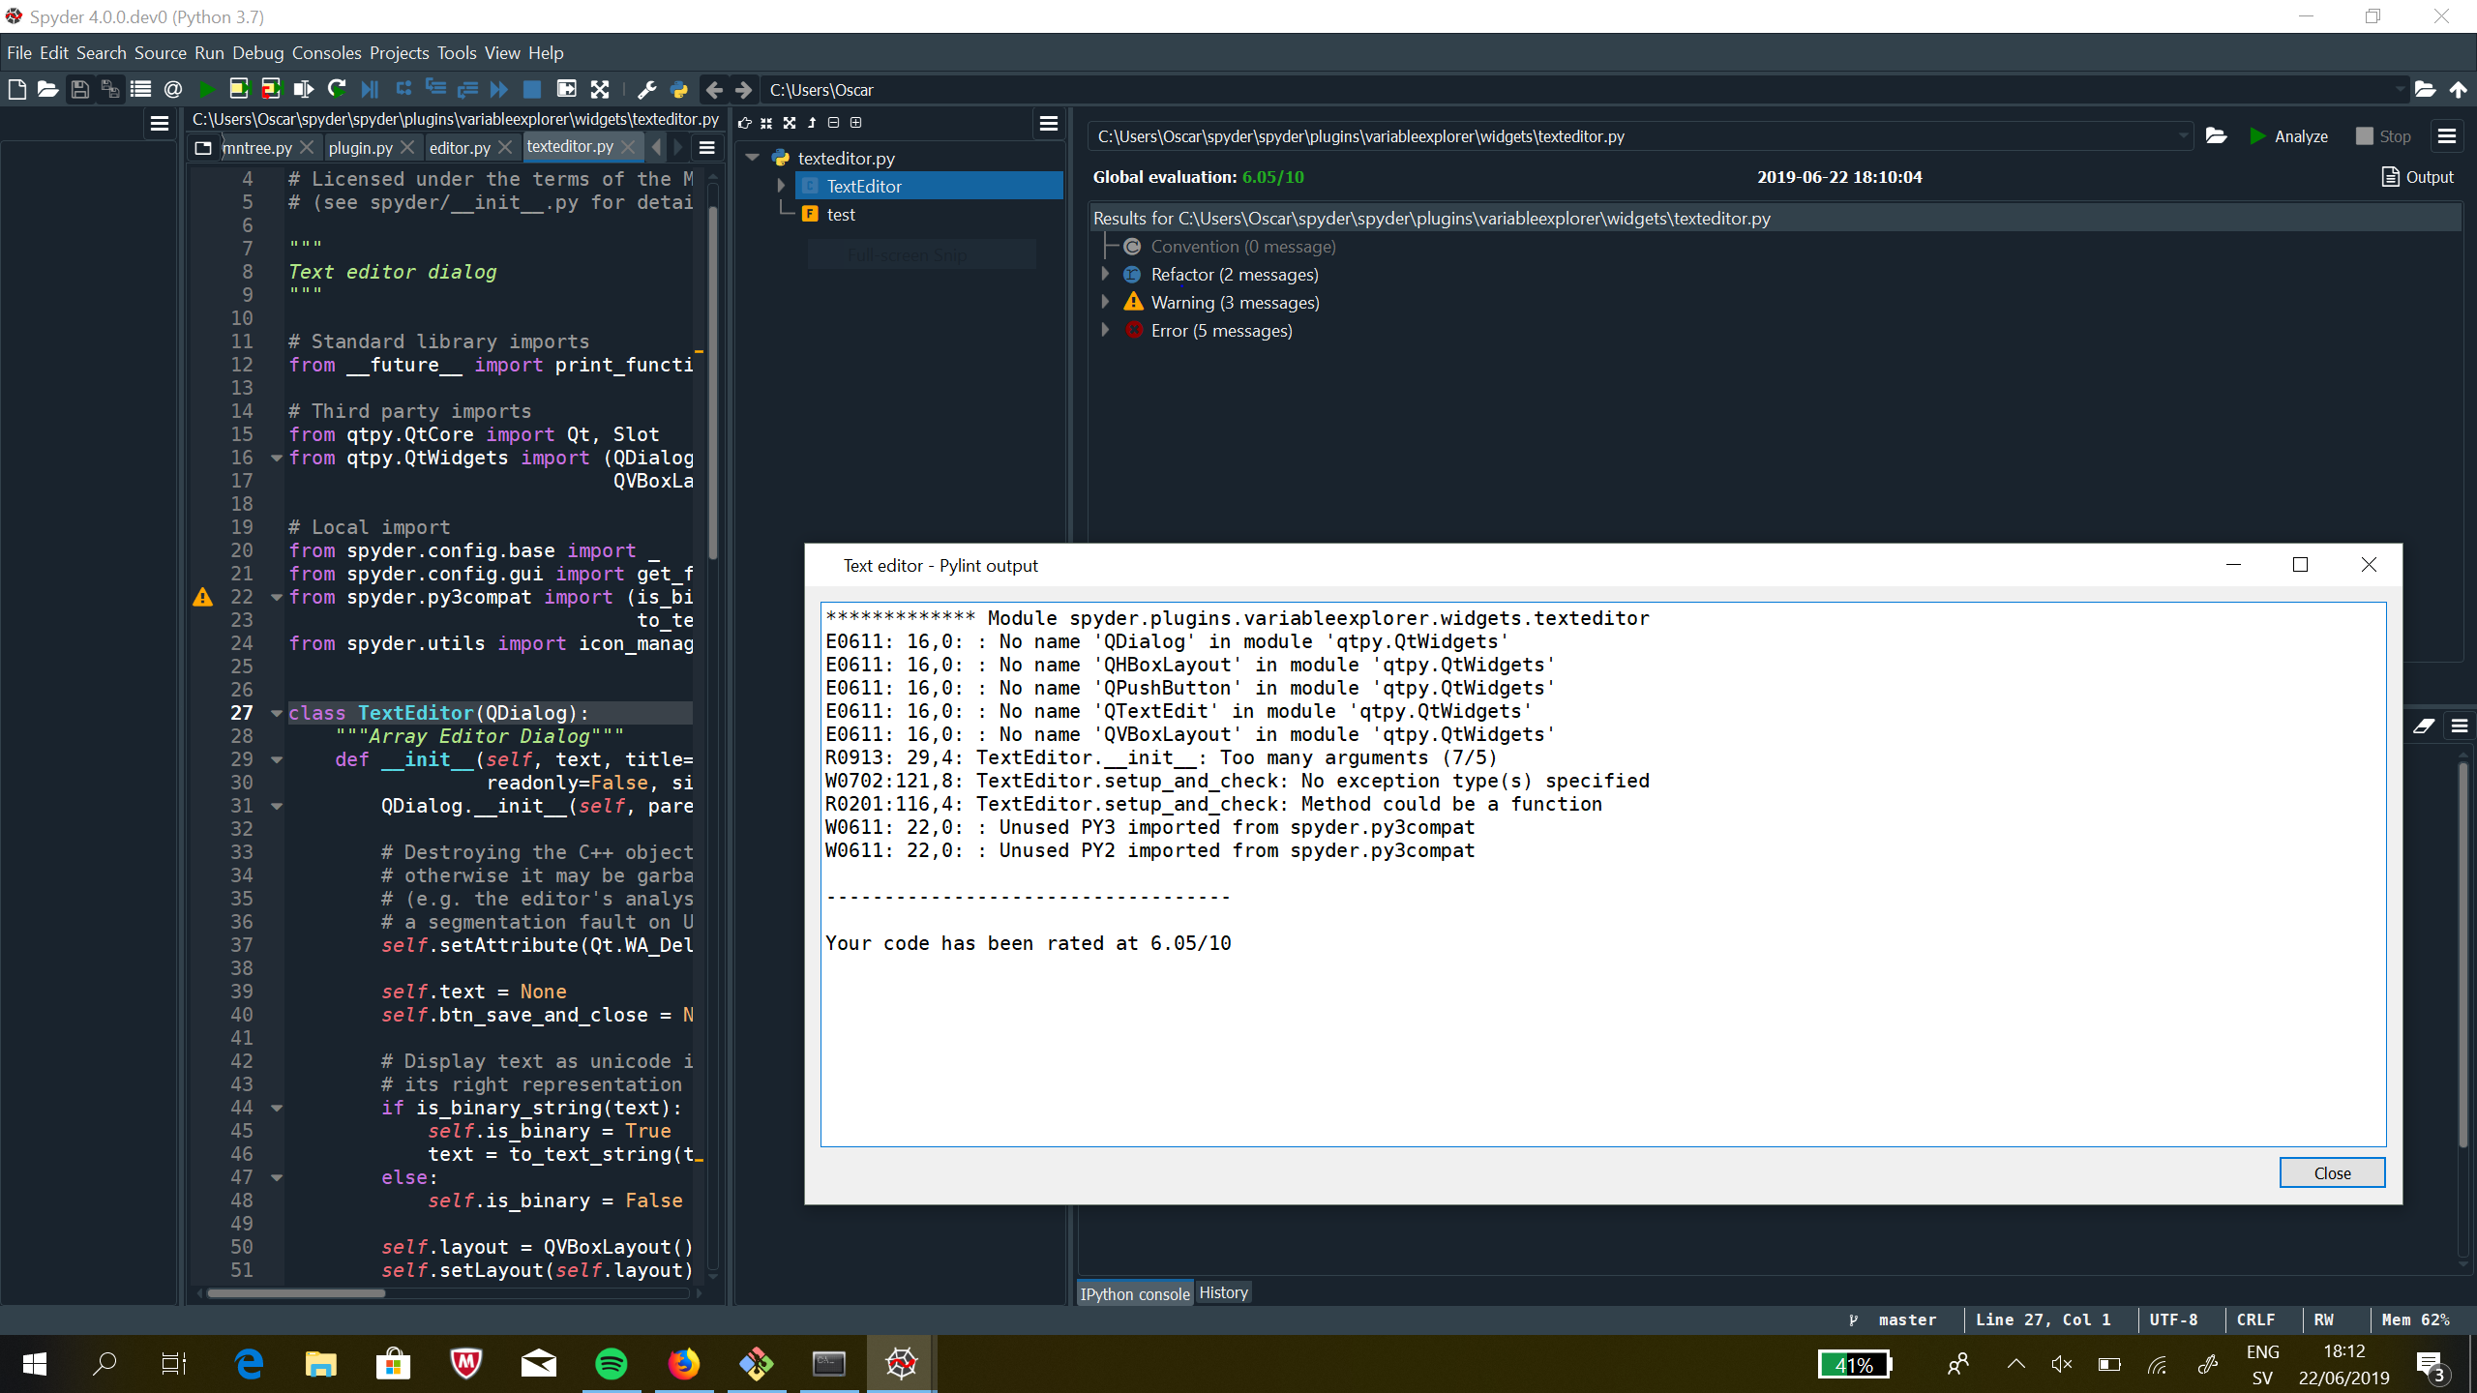The width and height of the screenshot is (2477, 1393).
Task: Select the Spyder taskbar icon
Action: point(900,1363)
